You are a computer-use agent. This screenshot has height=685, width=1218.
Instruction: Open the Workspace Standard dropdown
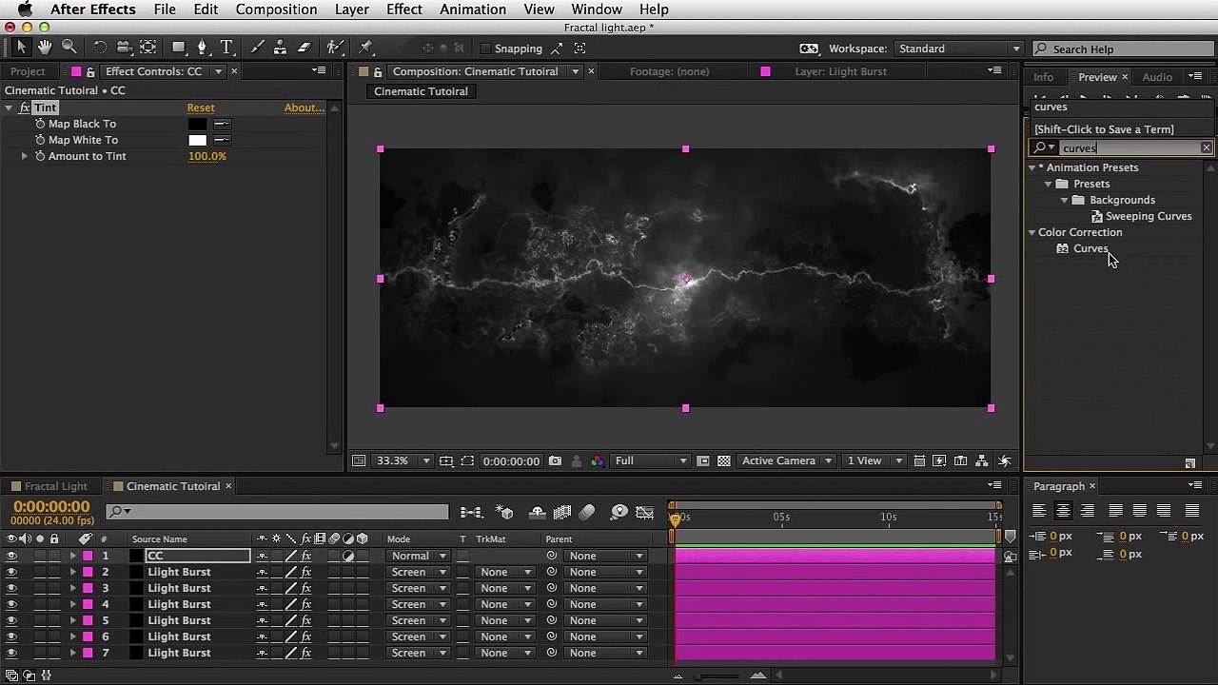point(958,49)
